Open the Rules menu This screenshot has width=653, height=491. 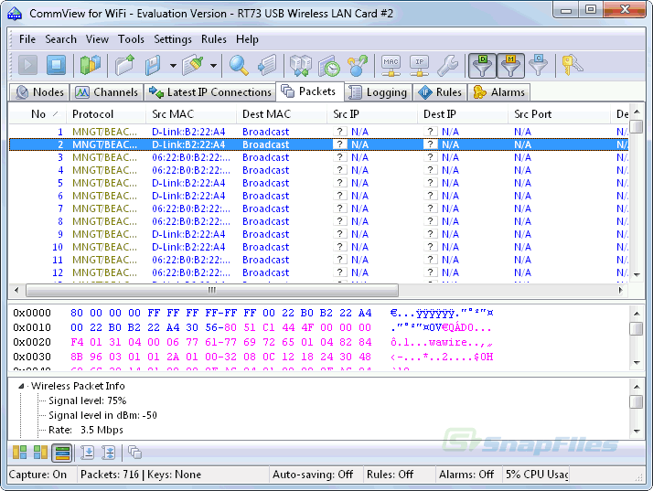click(x=214, y=39)
